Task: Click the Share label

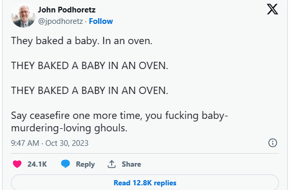Action: click(131, 164)
